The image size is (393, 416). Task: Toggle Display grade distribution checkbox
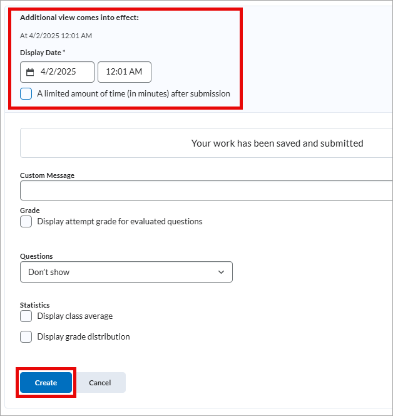[x=26, y=337]
